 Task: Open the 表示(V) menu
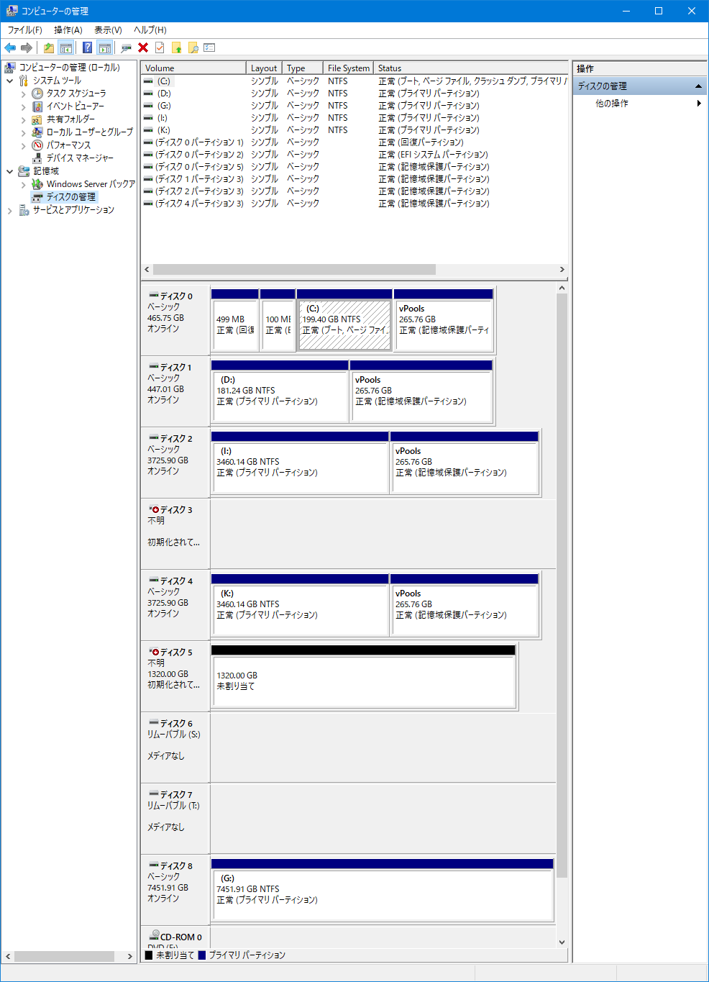108,29
